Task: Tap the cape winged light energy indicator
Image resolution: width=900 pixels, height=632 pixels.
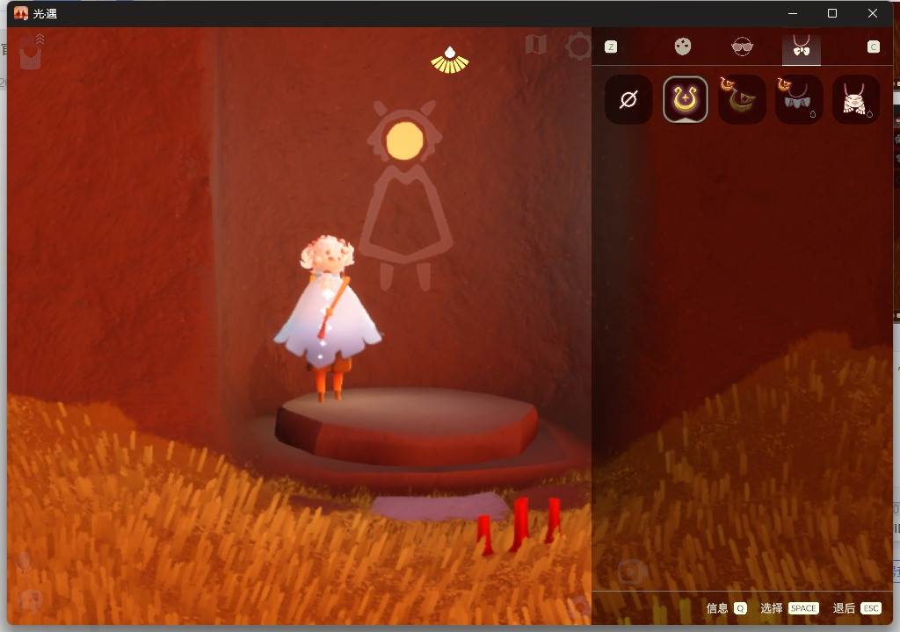Action: [450, 61]
